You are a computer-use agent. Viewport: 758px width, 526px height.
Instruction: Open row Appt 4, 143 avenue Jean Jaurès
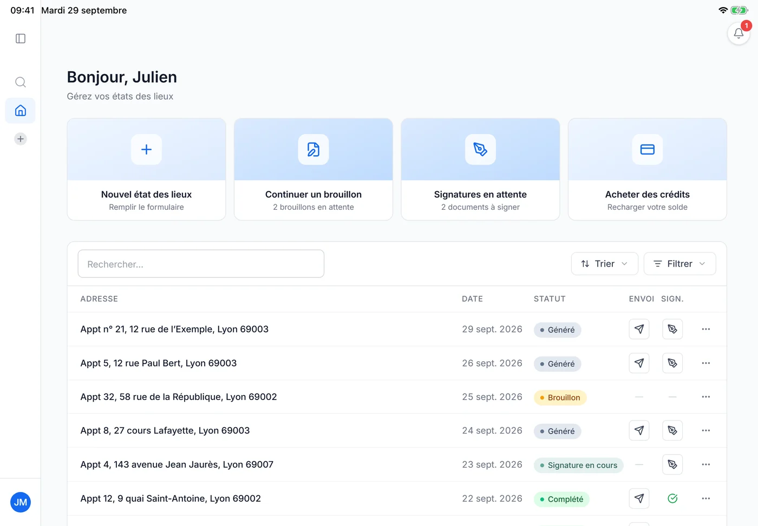(397, 464)
